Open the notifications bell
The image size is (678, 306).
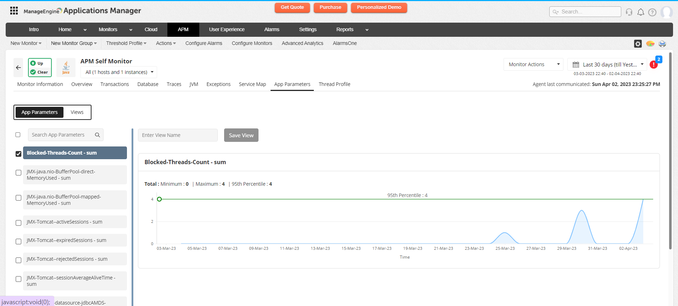click(641, 12)
